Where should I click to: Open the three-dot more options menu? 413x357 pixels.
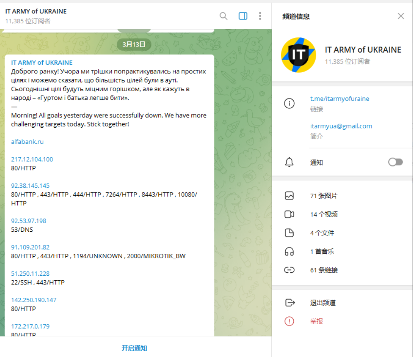point(260,16)
